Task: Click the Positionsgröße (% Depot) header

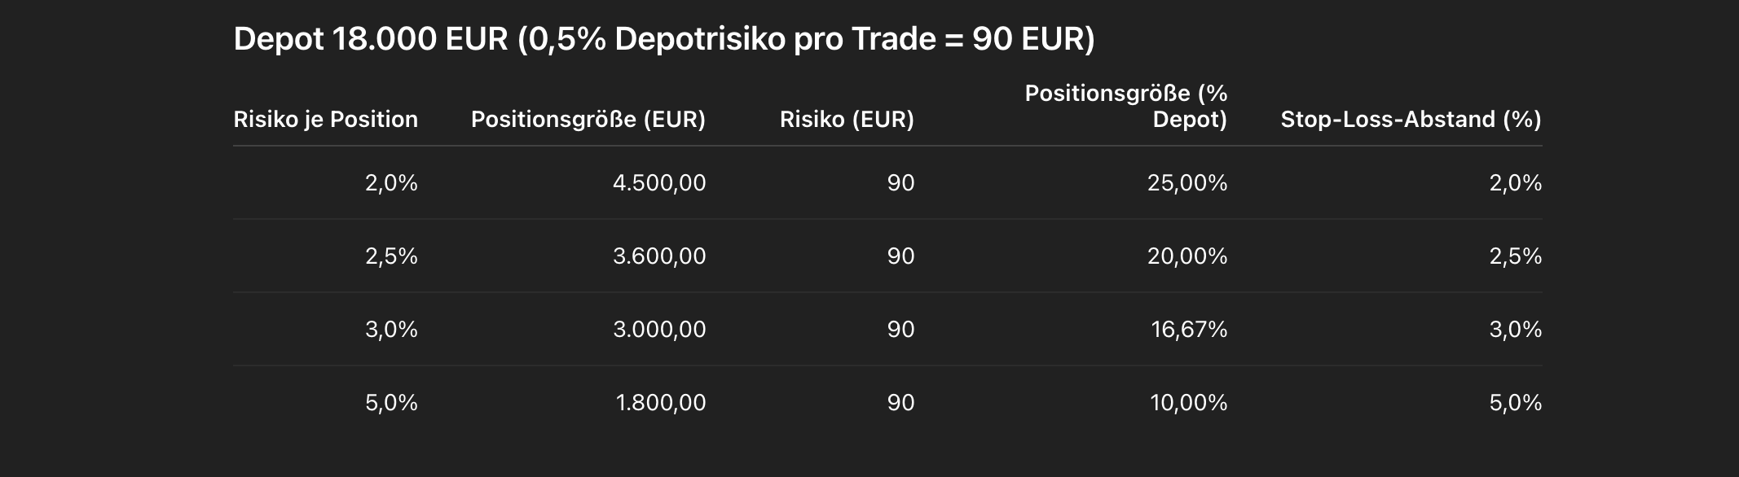Action: point(1125,107)
